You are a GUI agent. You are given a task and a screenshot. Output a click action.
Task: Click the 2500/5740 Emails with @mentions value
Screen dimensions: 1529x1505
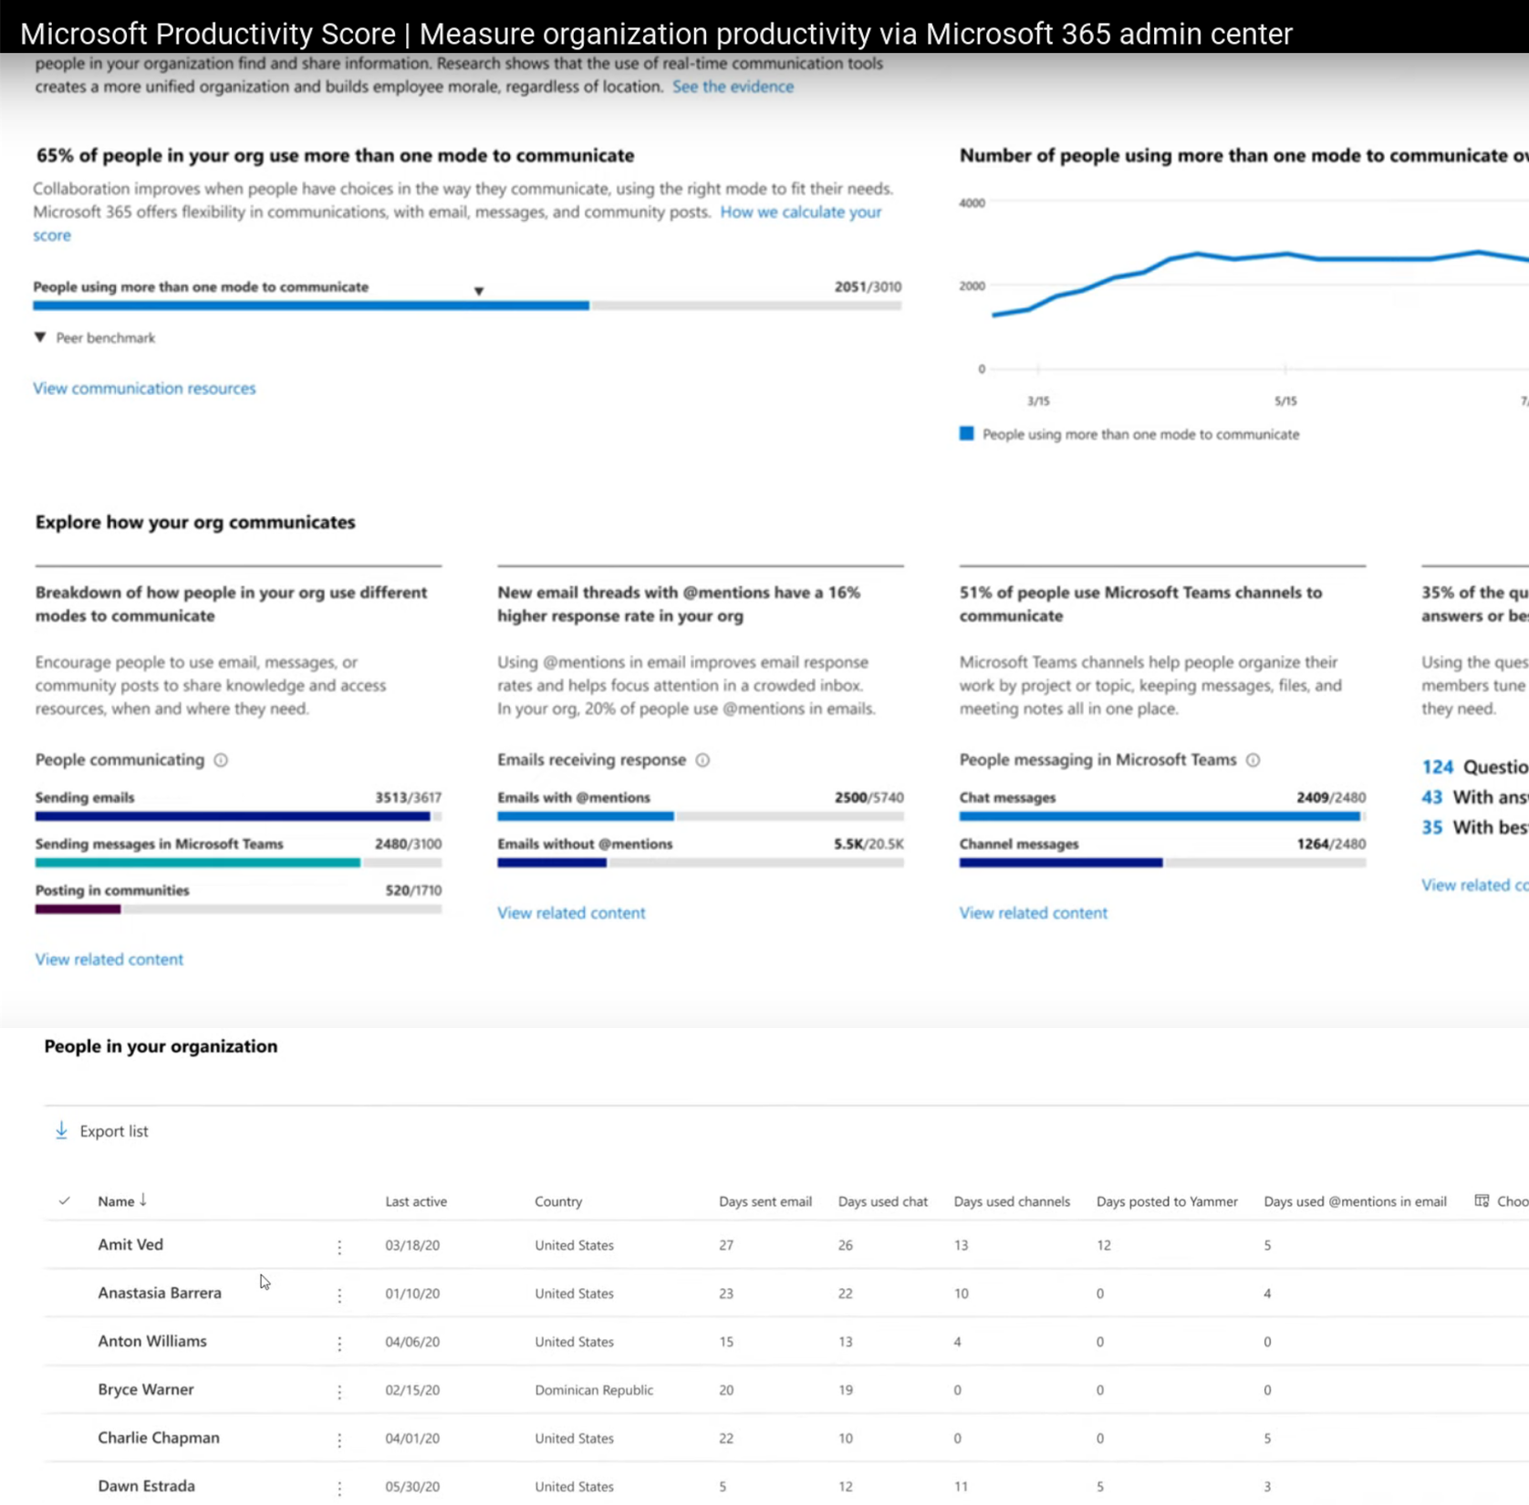click(869, 797)
